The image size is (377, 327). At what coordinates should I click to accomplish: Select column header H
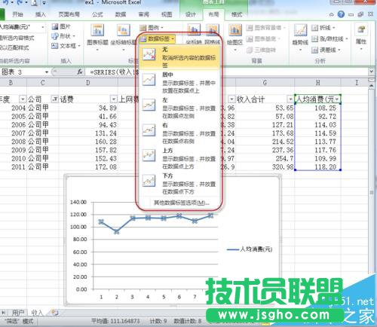coord(317,83)
